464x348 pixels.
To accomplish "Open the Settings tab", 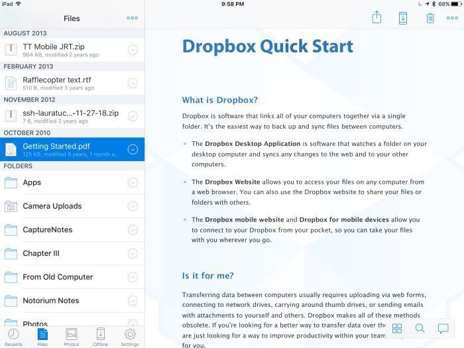I will pyautogui.click(x=130, y=337).
